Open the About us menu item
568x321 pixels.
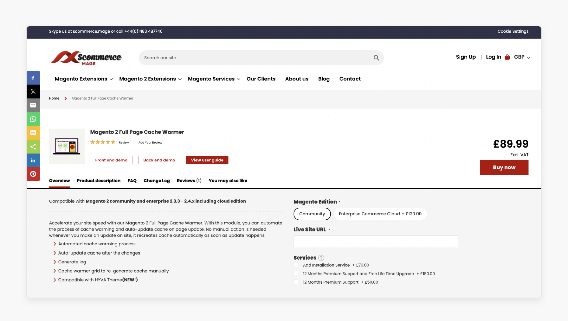point(297,79)
